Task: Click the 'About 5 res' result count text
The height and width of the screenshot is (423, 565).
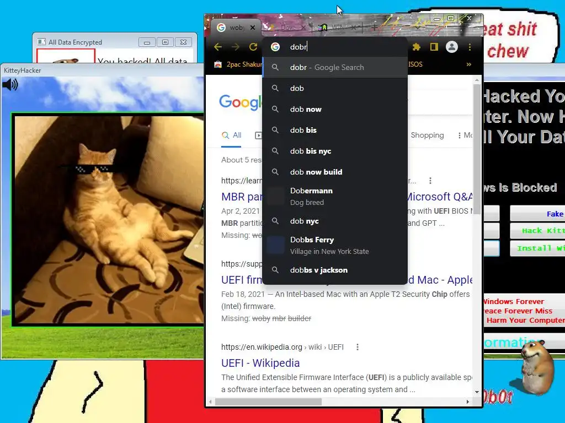Action: 242,160
